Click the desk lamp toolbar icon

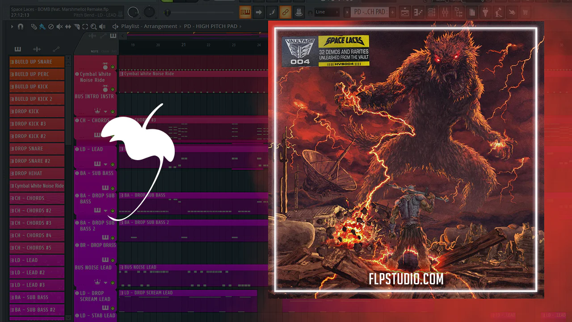[x=499, y=12]
